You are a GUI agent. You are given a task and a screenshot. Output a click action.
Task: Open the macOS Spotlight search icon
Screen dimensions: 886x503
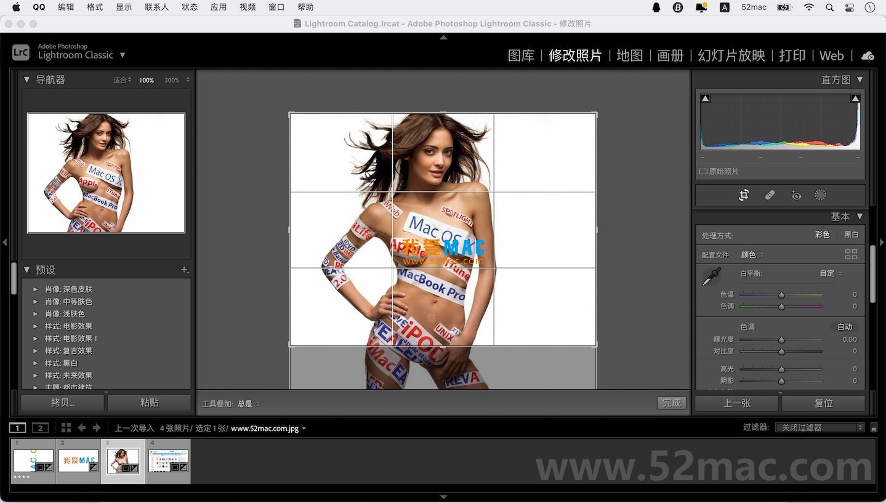829,7
